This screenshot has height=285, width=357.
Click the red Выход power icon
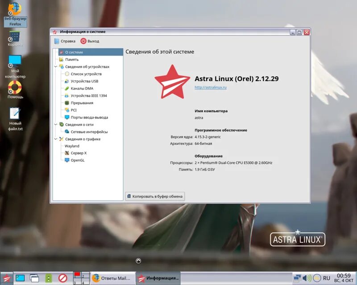(83, 41)
